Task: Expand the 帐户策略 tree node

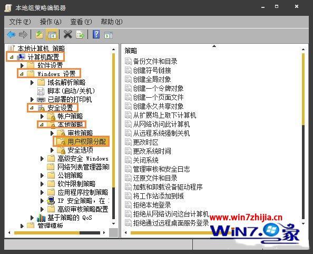Action: click(42, 116)
